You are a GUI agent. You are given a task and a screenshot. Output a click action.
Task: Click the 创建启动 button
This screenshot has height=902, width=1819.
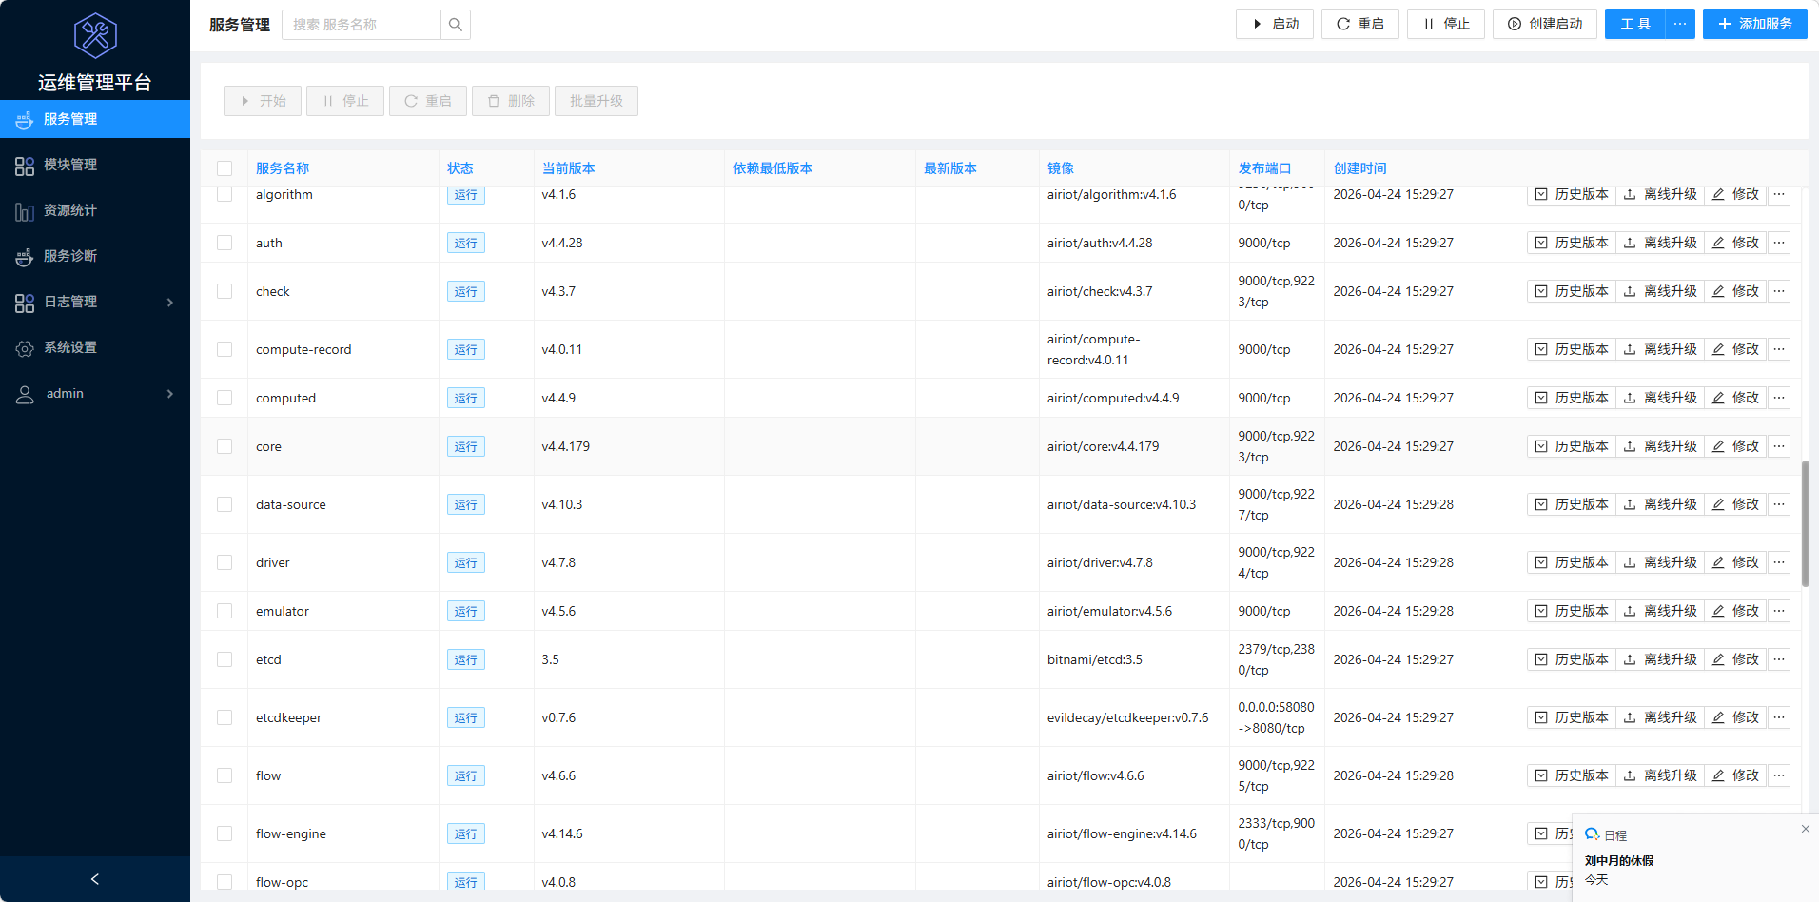(1544, 24)
